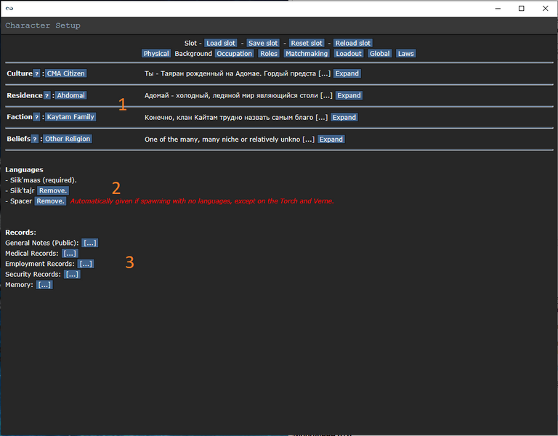Edit the Medical Records entry
Image resolution: width=558 pixels, height=436 pixels.
[70, 254]
